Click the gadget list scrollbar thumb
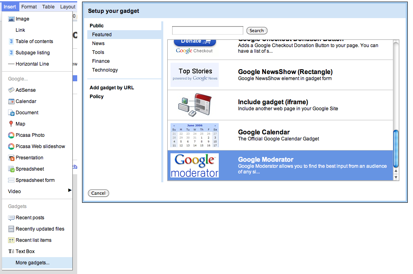Screen dimensions: 413x274 396,148
